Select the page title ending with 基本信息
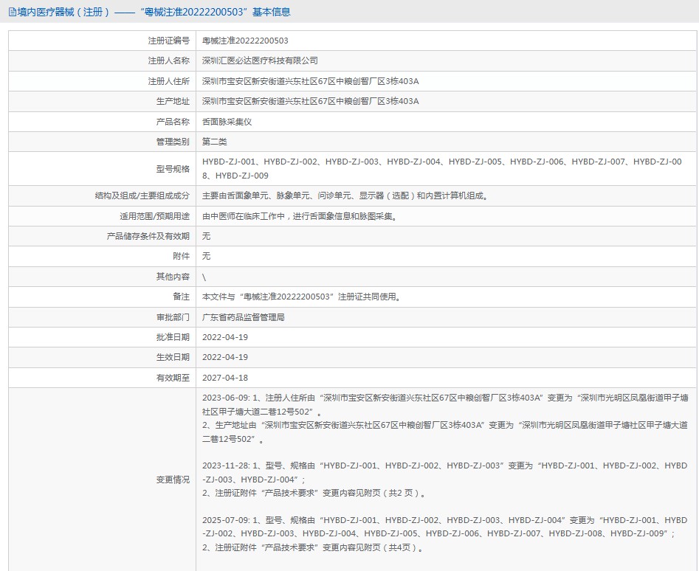Screen dimensions: 699x571 [154, 12]
